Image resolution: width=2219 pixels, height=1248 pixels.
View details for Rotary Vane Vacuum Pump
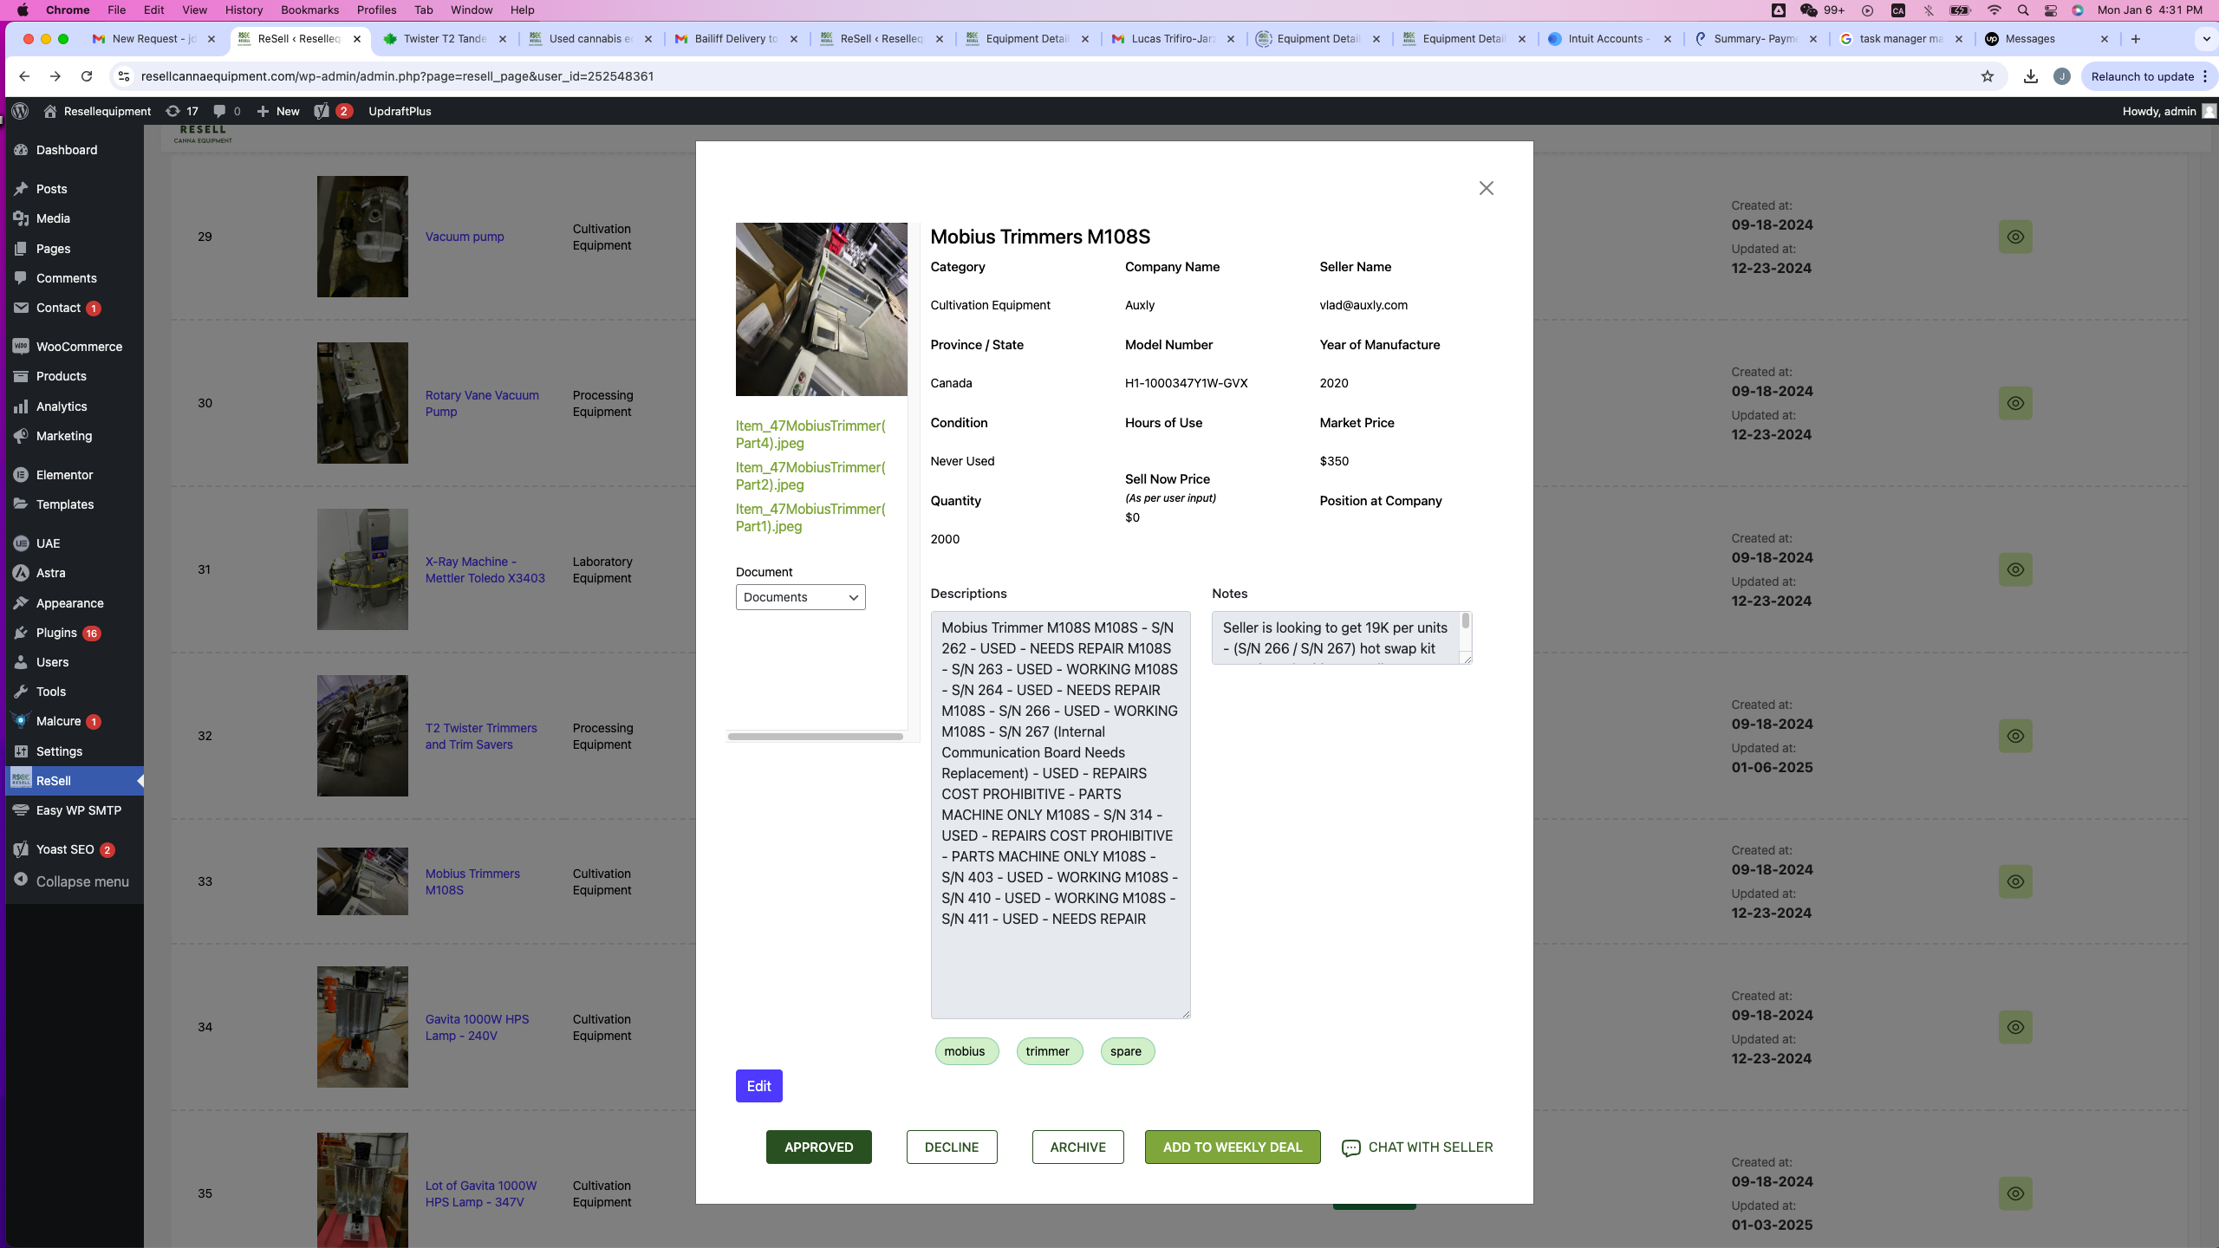click(x=2015, y=403)
